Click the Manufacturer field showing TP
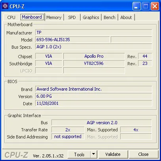Image resolution: width=161 pixels, height=161 pixels. point(94,32)
